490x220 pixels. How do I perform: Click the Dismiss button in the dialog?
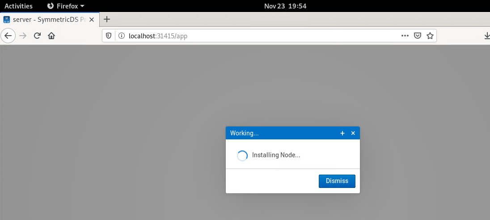click(x=337, y=181)
